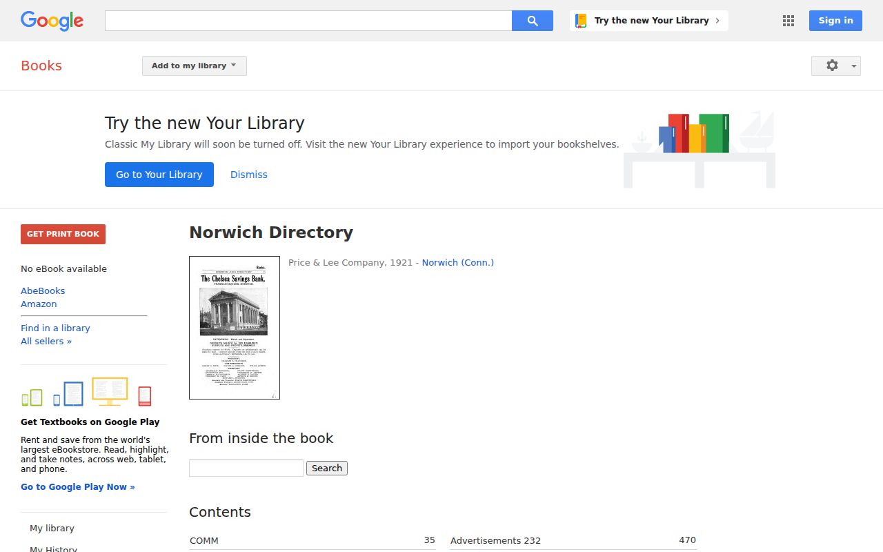Image resolution: width=883 pixels, height=552 pixels.
Task: Open the Advertisements 232 contents entry
Action: [495, 540]
